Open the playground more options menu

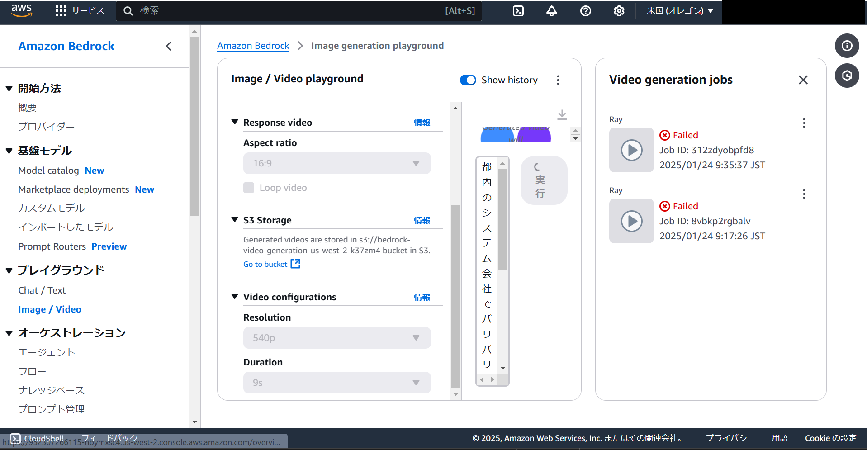tap(558, 80)
